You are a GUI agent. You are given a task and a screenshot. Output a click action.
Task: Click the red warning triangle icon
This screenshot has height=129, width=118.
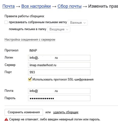pos(6,119)
